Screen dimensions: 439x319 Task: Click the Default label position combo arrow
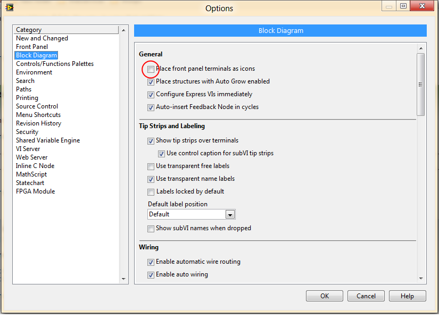tap(230, 215)
